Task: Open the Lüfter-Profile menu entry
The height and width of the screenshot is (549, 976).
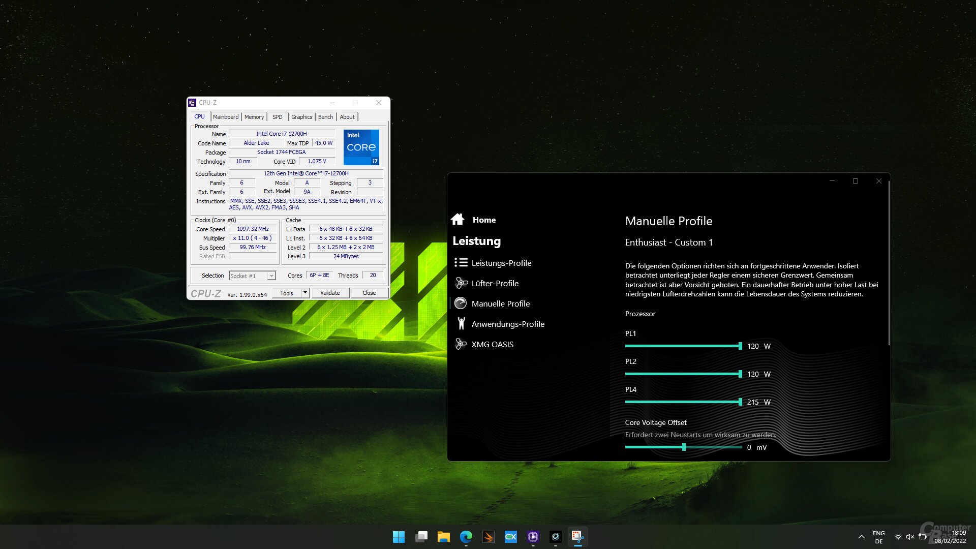Action: coord(495,283)
